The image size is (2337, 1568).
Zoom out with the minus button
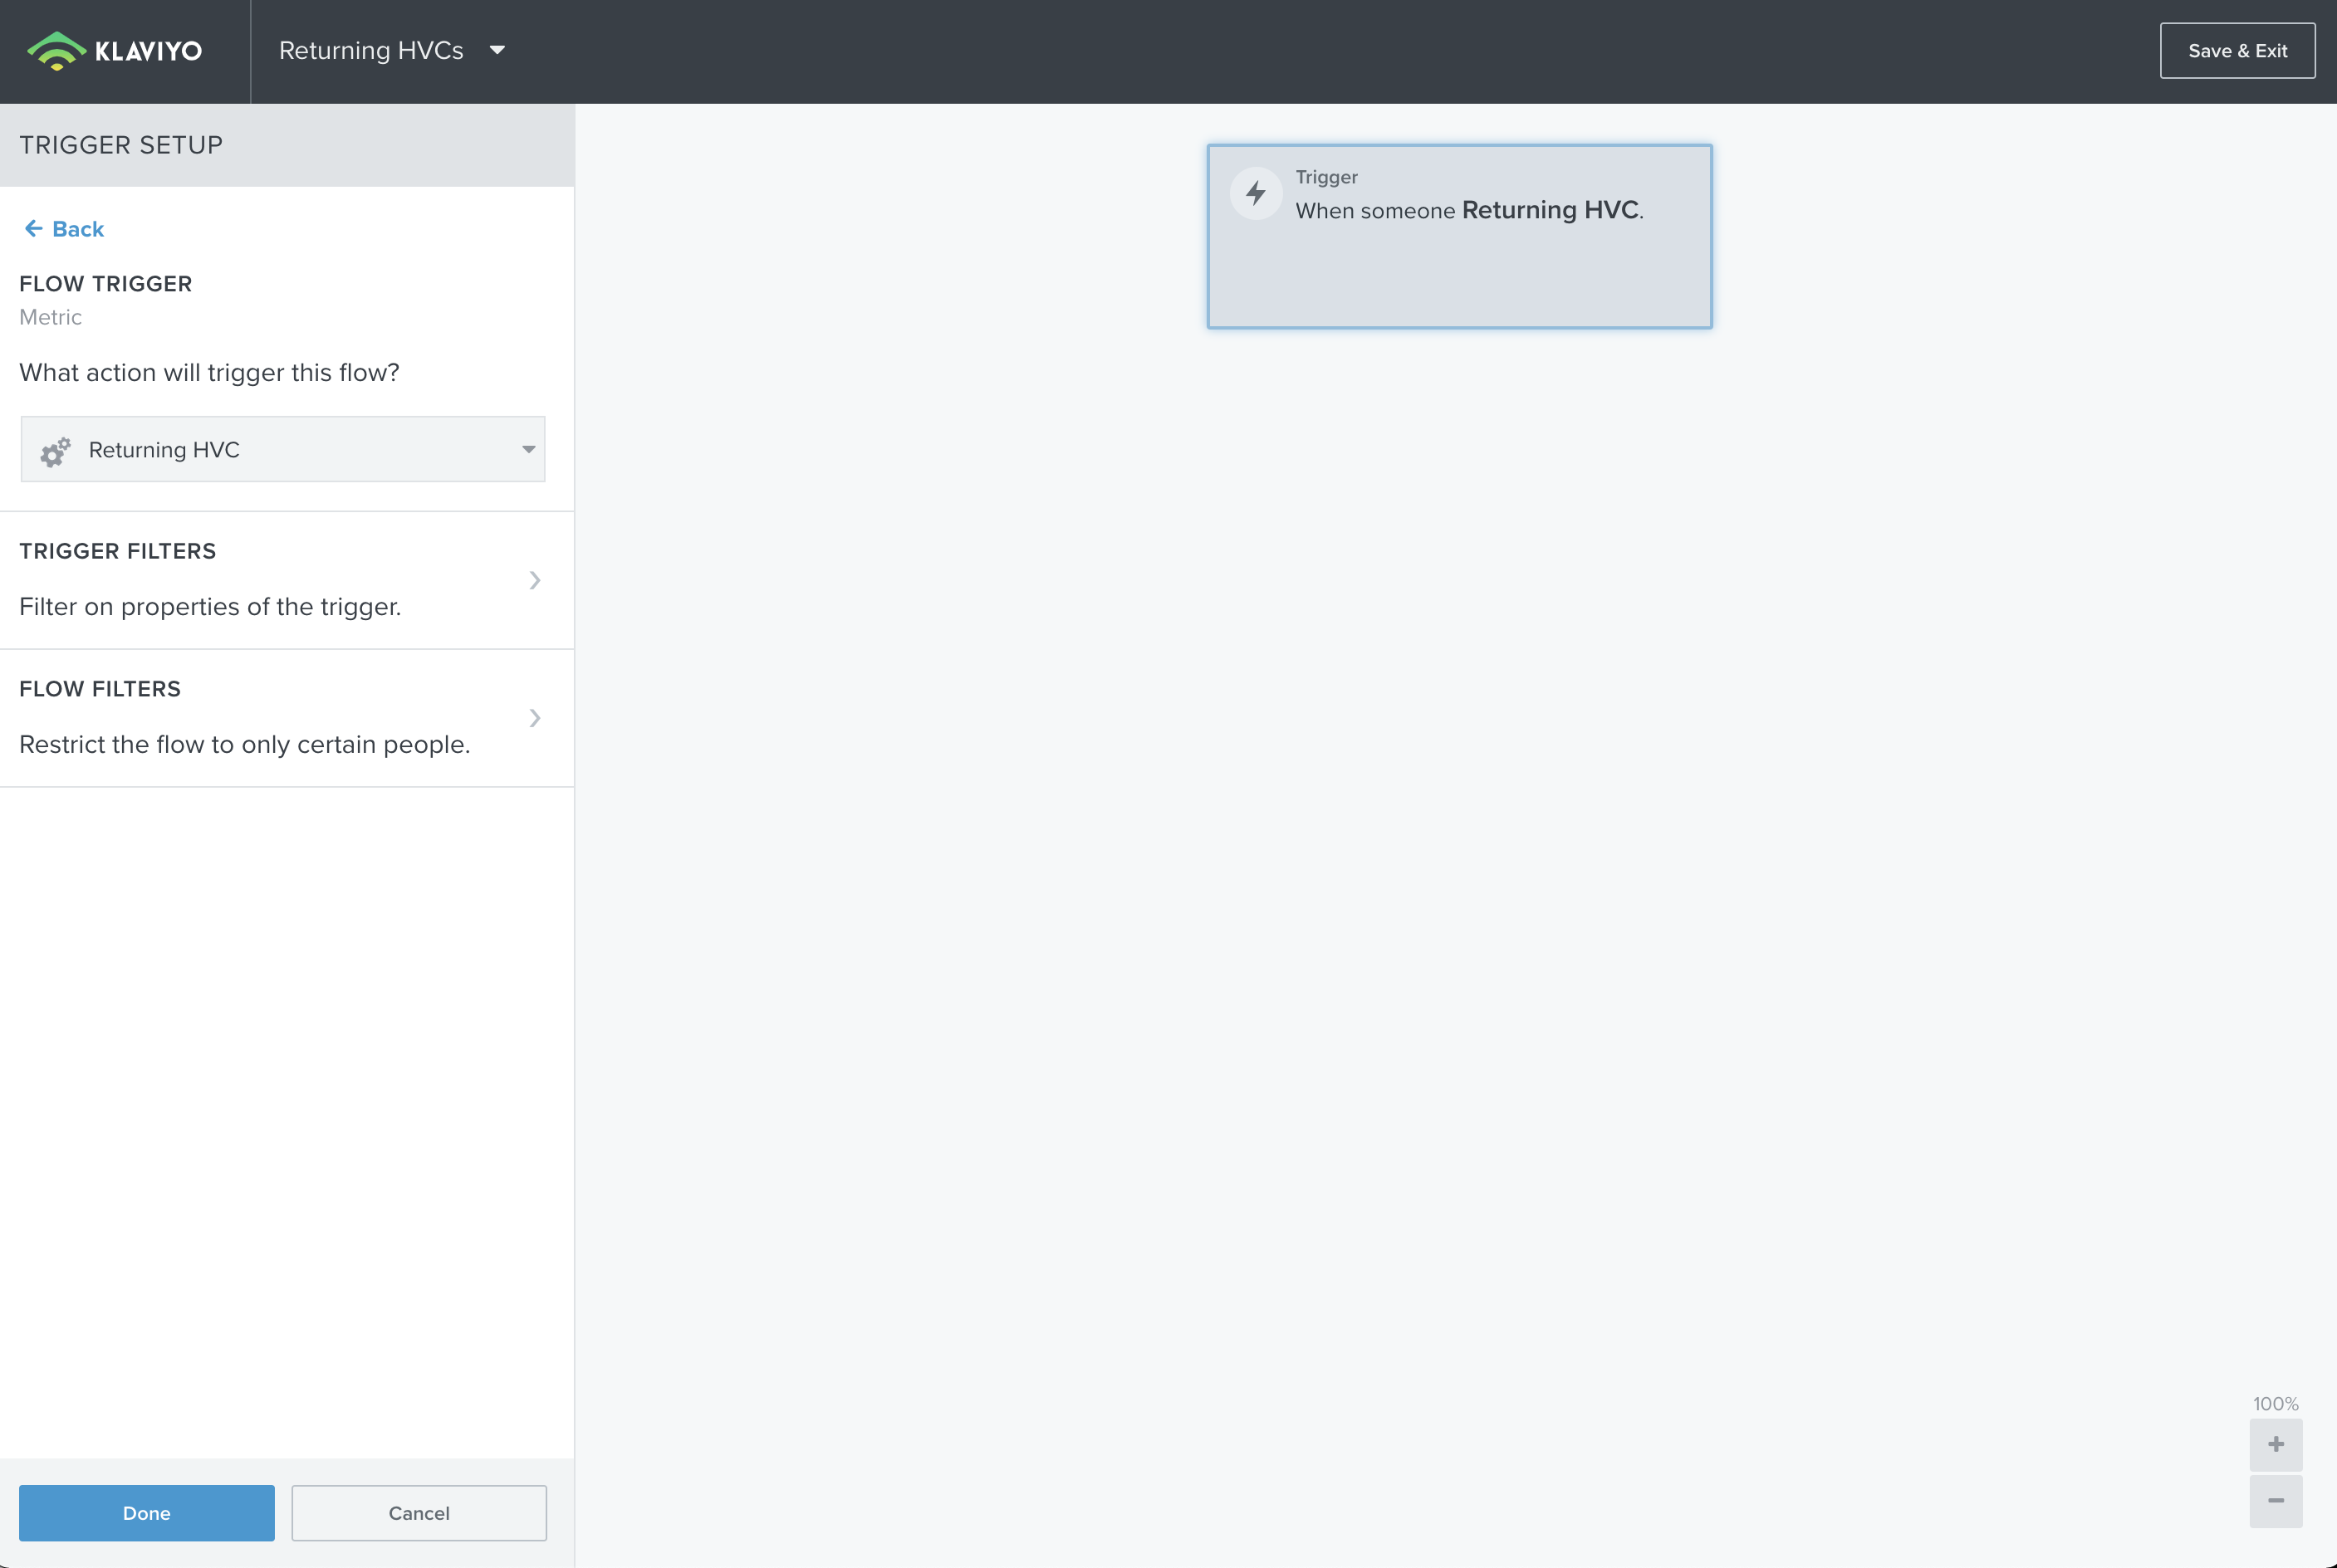tap(2275, 1500)
